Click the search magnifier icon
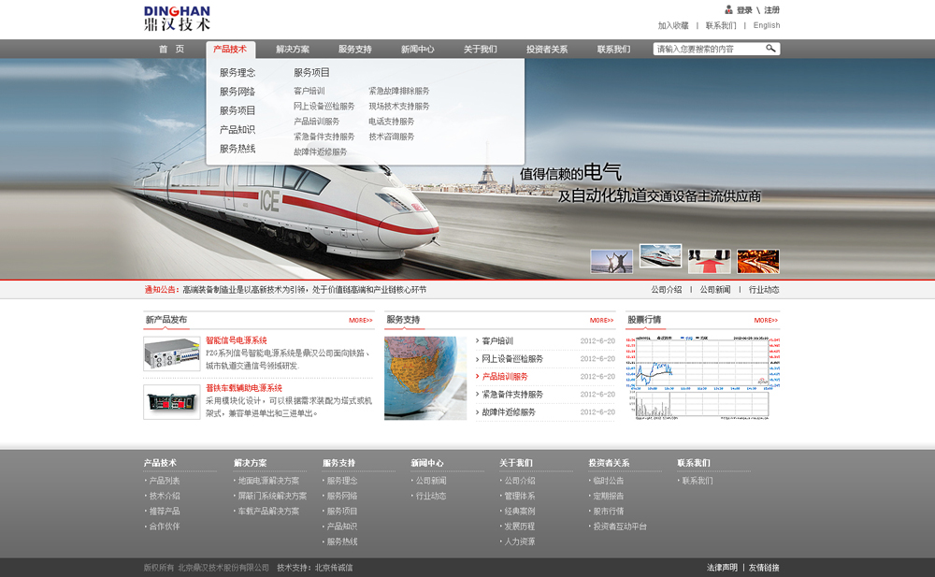Screen dimensions: 935x577 pyautogui.click(x=770, y=49)
